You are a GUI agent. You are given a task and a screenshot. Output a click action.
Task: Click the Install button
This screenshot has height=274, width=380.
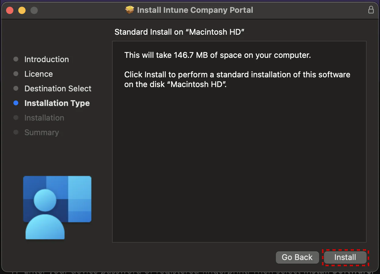point(345,258)
